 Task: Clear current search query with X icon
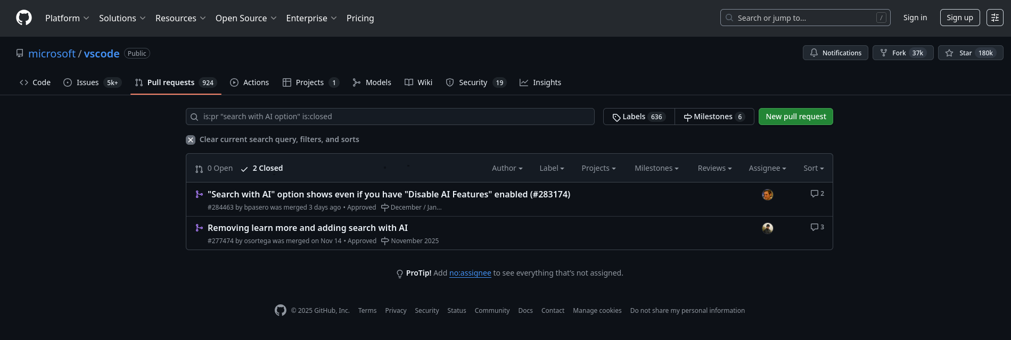[x=191, y=139]
